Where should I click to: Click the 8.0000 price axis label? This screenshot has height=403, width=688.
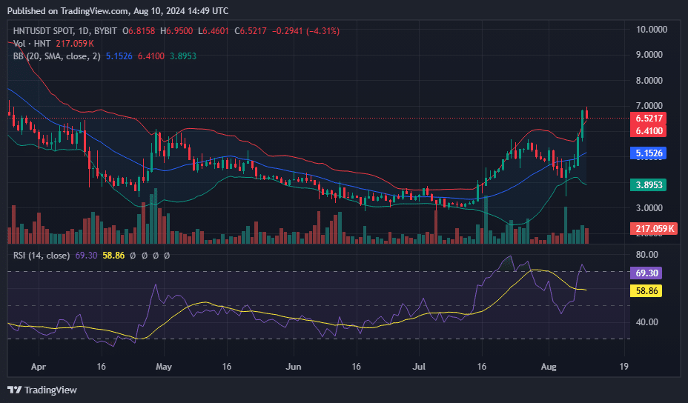pos(649,81)
